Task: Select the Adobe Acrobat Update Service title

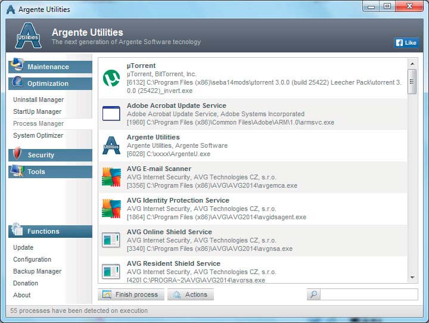Action: 176,105
